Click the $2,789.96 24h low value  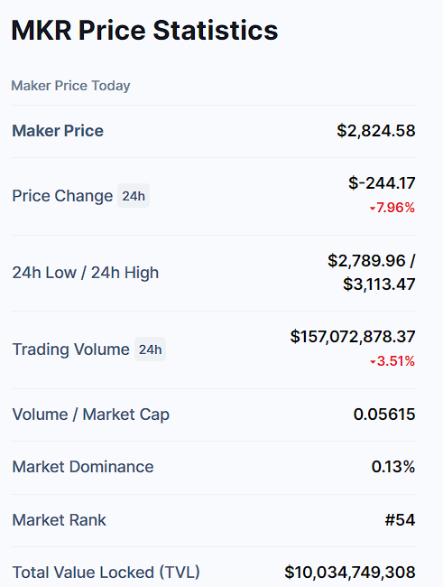pos(366,261)
